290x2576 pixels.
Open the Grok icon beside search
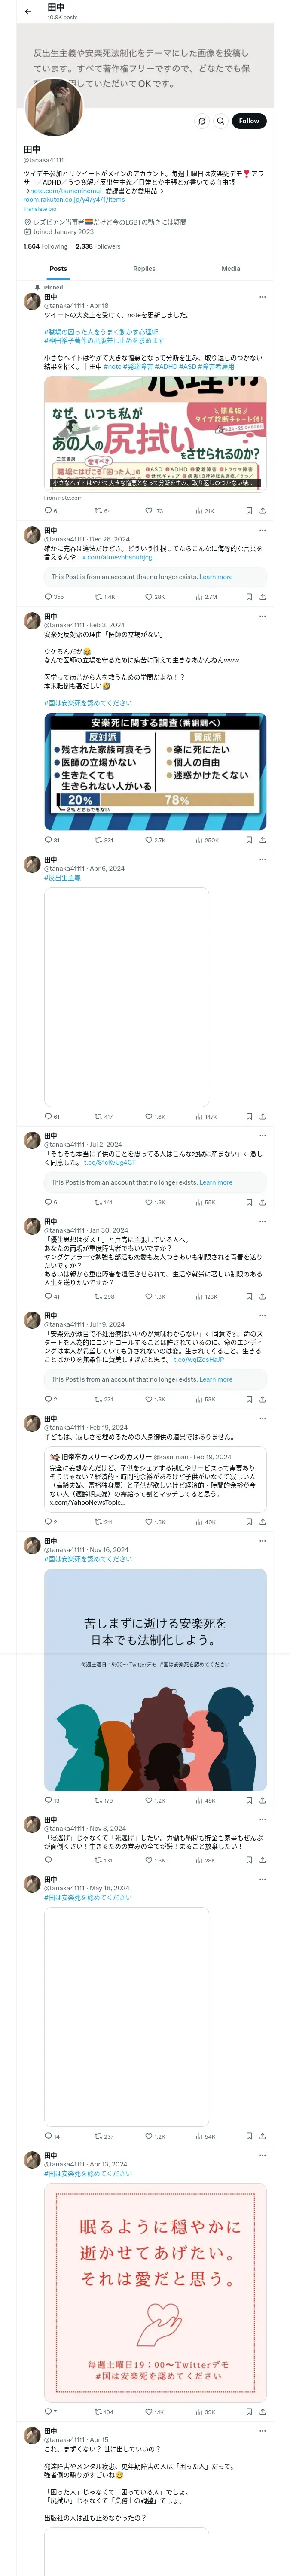201,121
